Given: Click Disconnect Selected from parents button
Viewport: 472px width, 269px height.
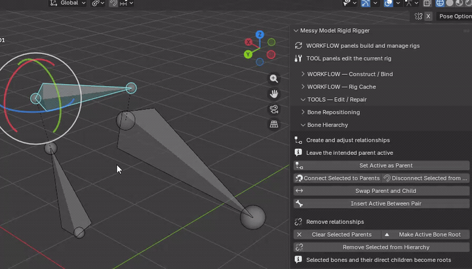Looking at the screenshot, I should (425, 178).
